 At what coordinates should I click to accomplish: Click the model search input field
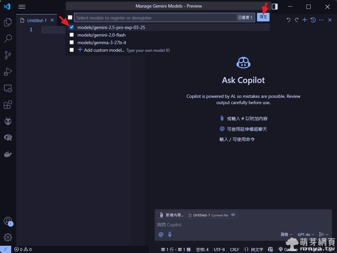155,18
